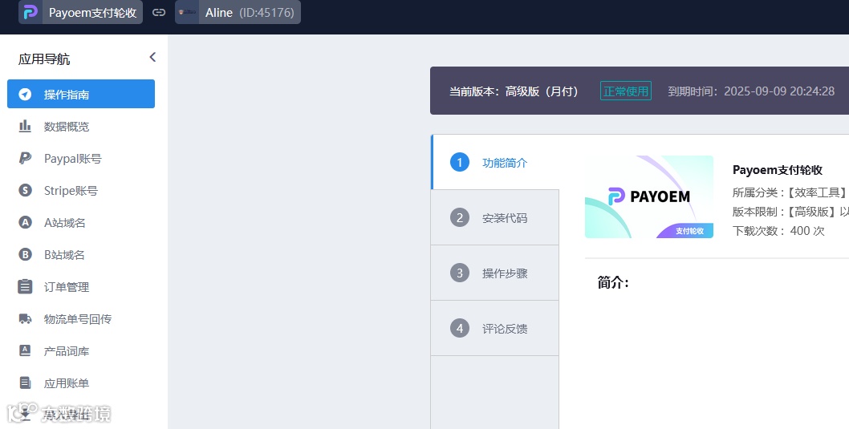Click the bill icon beside 应用账单

click(x=25, y=382)
